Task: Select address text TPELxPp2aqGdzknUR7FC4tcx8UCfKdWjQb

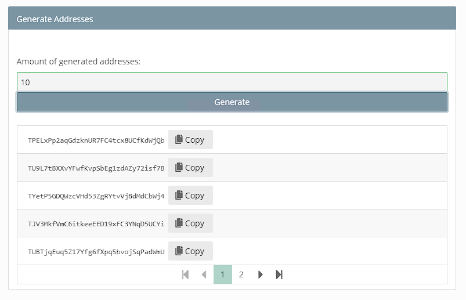Action: (x=96, y=140)
